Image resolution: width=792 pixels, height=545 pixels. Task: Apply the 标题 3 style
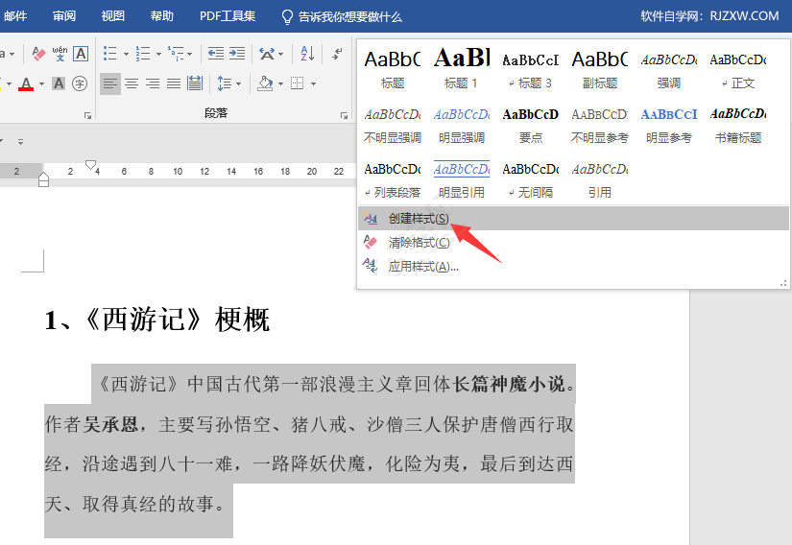[x=530, y=70]
